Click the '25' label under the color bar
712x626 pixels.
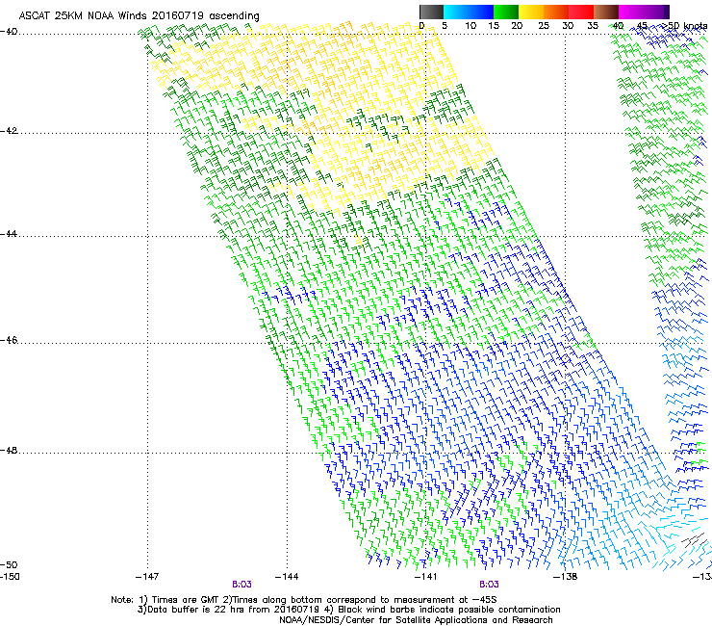[544, 26]
